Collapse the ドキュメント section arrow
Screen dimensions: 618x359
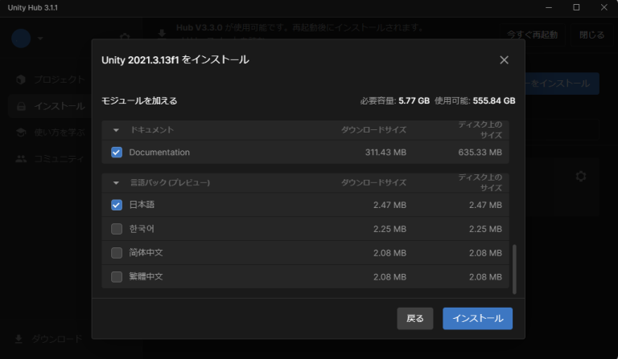tap(116, 129)
